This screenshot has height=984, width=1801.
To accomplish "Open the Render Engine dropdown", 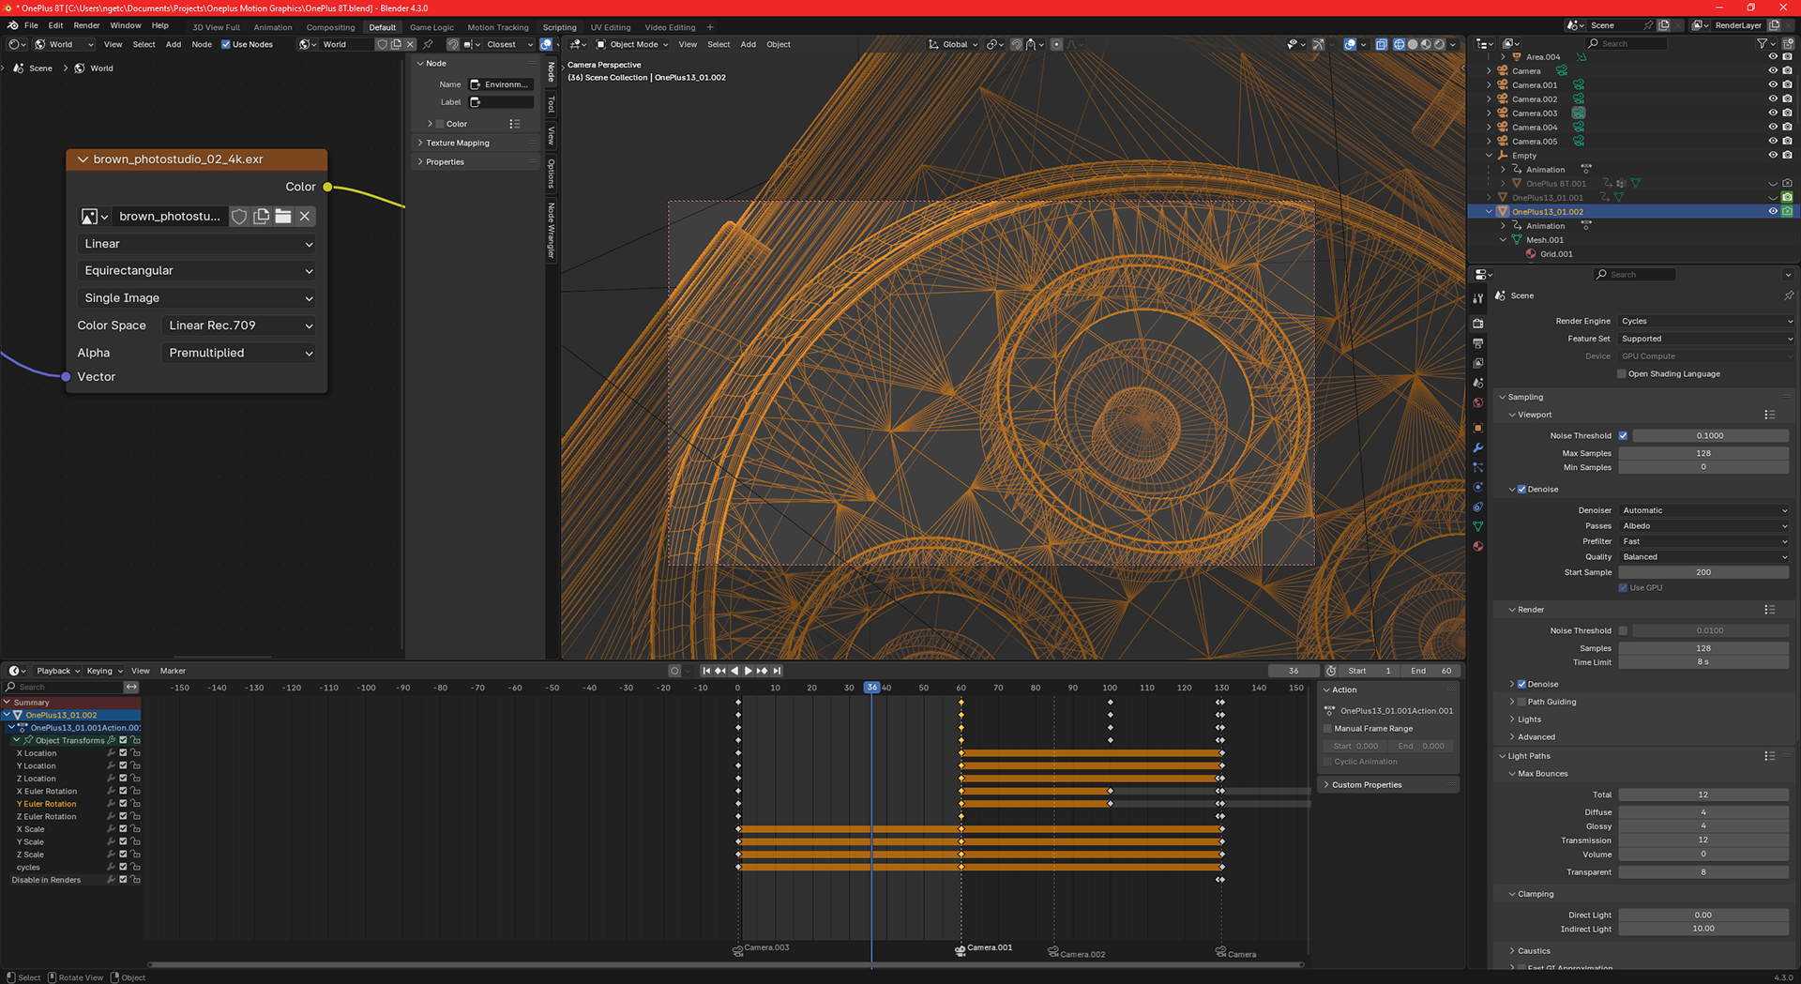I will coord(1704,321).
